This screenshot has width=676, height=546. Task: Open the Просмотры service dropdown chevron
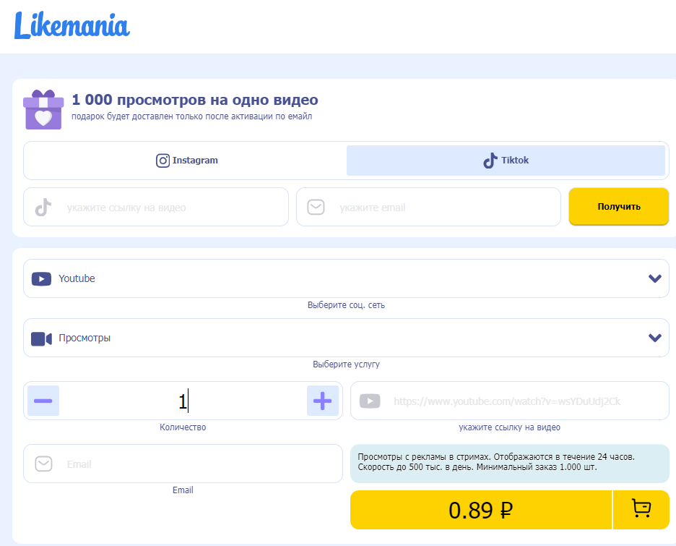[655, 338]
